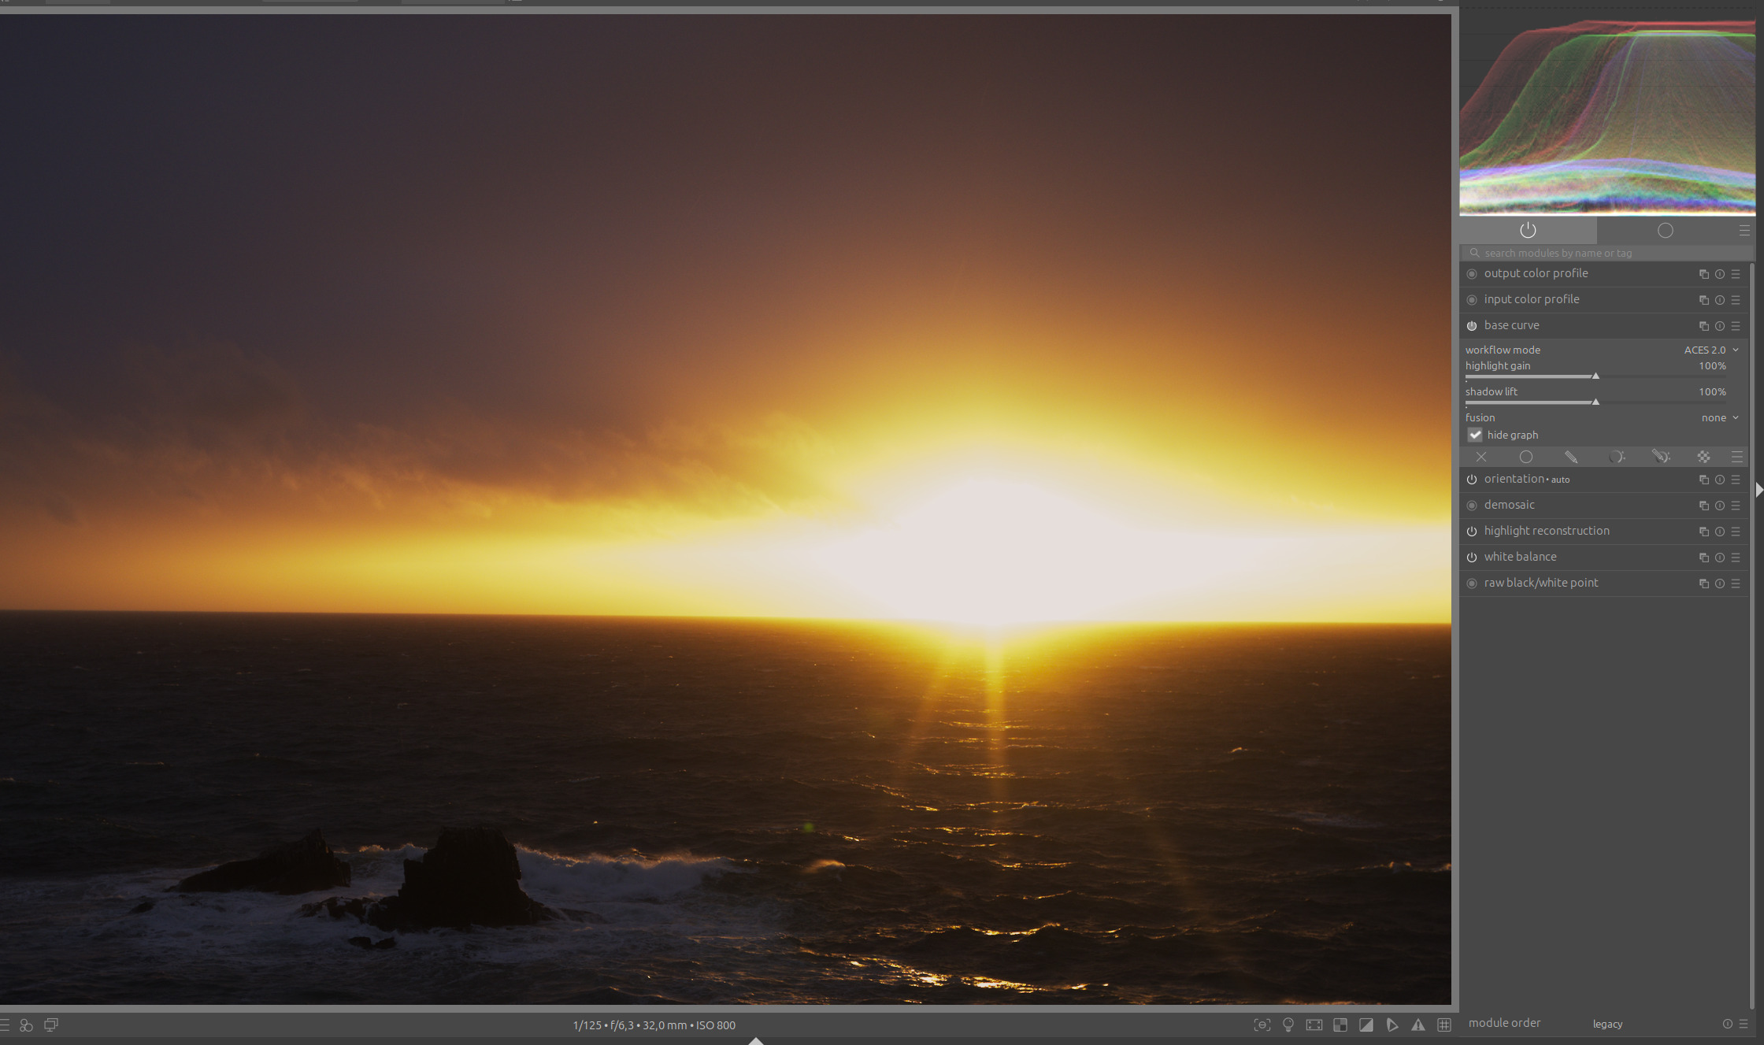
Task: Toggle raw overexposed indicator icon
Action: tap(1340, 1025)
